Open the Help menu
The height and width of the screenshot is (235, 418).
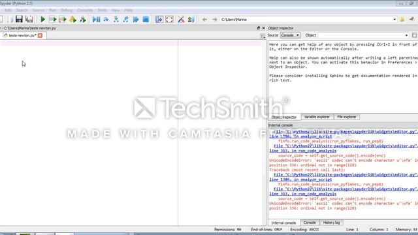pyautogui.click(x=128, y=10)
